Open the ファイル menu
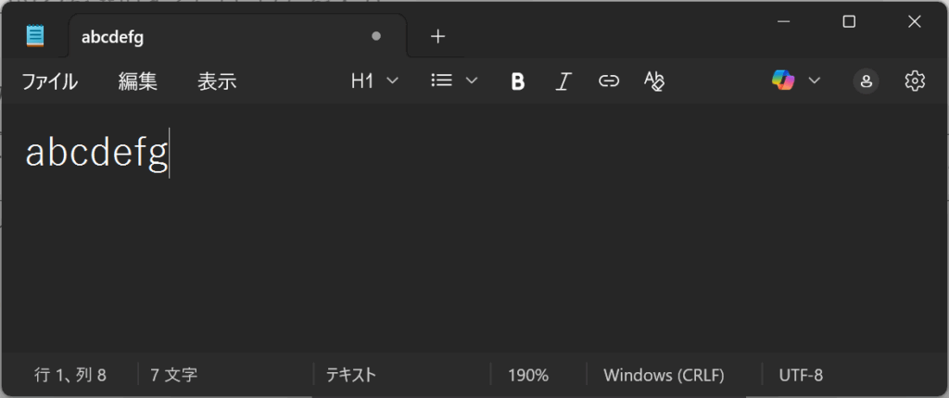 [50, 81]
